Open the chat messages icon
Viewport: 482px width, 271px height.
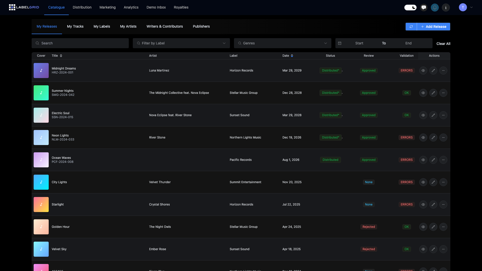[424, 8]
